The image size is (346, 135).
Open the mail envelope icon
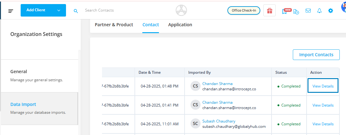click(308, 11)
